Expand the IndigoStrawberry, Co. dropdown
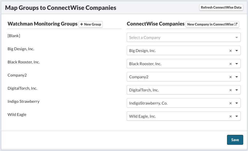The image size is (248, 151). [237, 103]
